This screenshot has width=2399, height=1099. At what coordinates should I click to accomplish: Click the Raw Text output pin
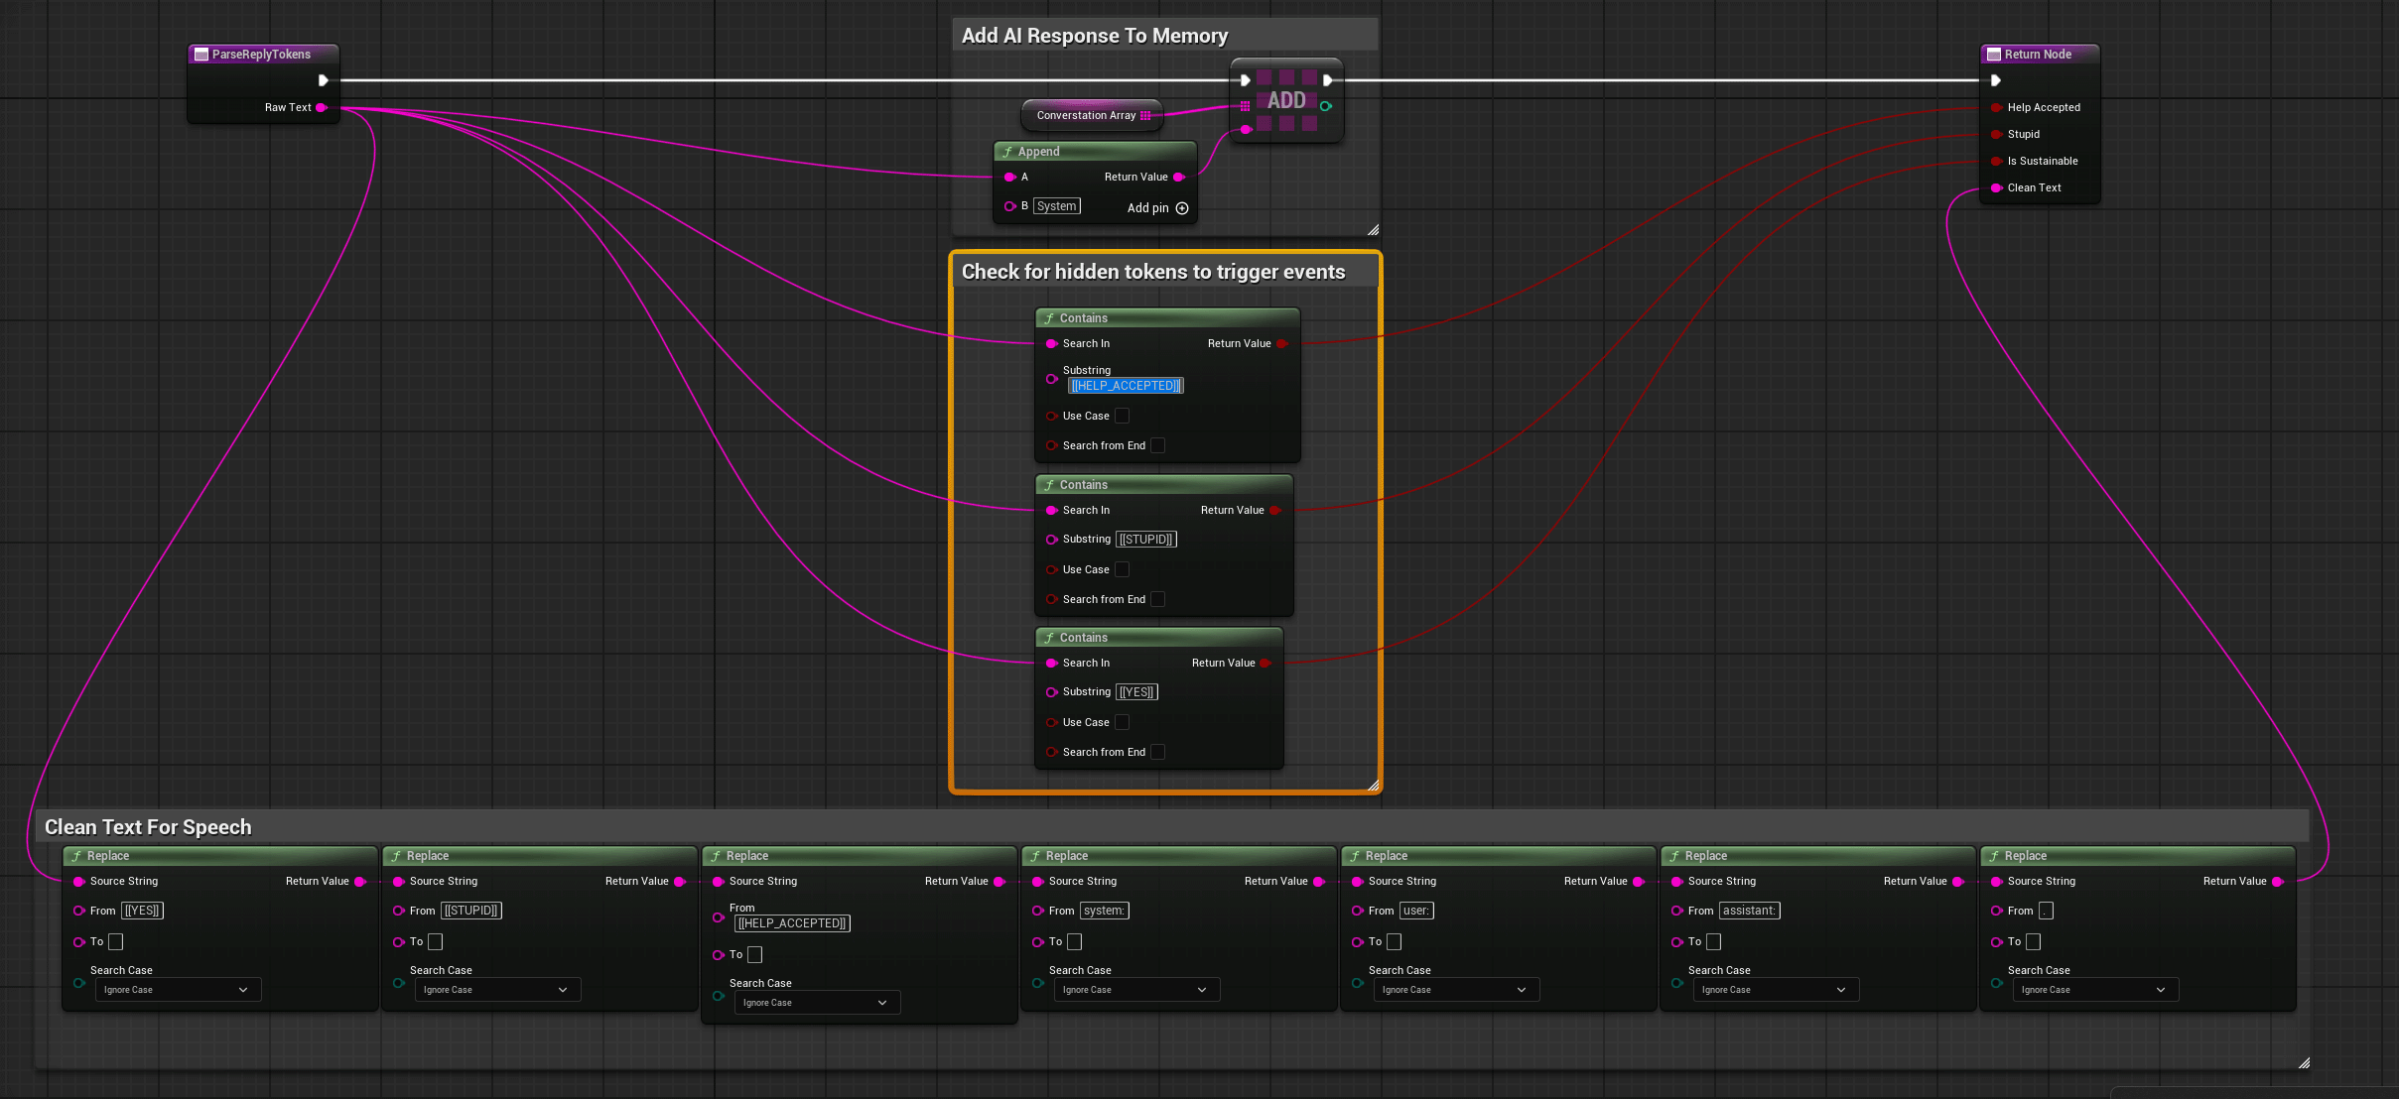tap(322, 107)
